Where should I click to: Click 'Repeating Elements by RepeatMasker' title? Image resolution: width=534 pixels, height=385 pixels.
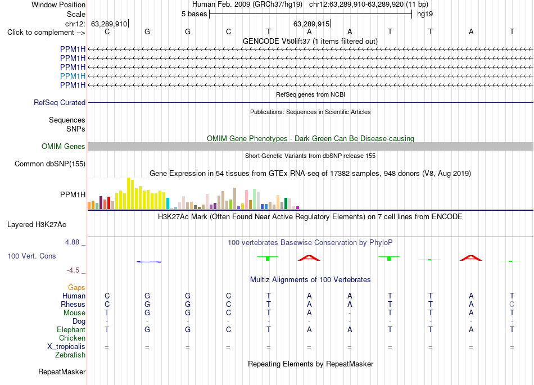point(310,364)
